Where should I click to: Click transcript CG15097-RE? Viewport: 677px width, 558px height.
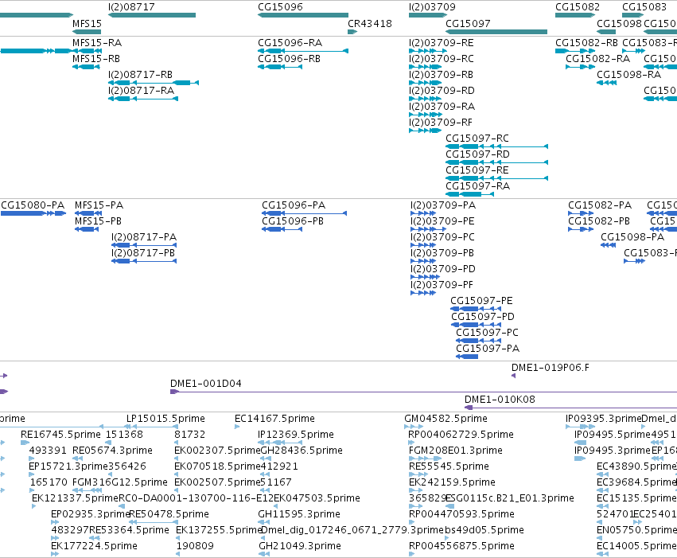(x=497, y=178)
